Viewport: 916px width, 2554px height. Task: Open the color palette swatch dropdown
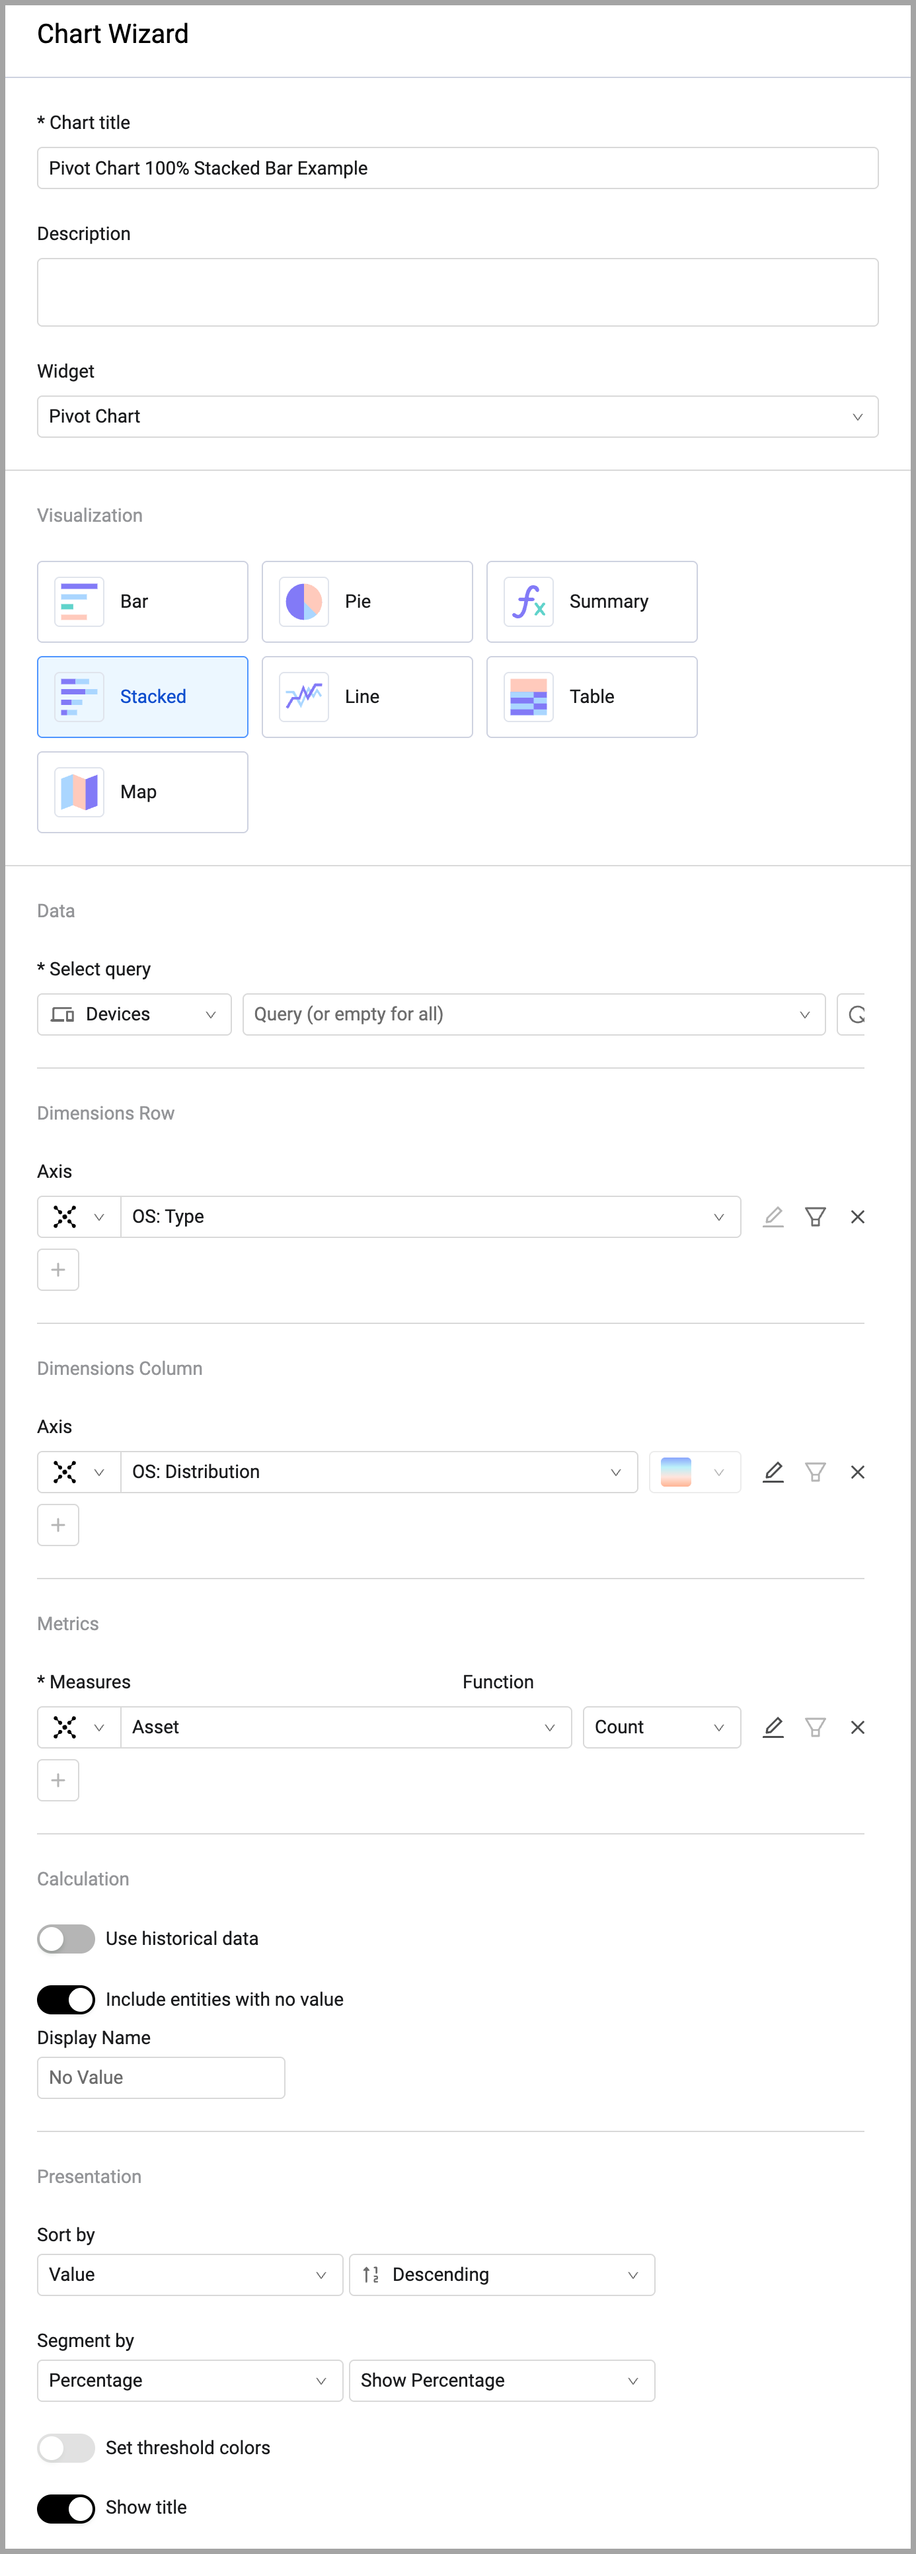tap(694, 1472)
